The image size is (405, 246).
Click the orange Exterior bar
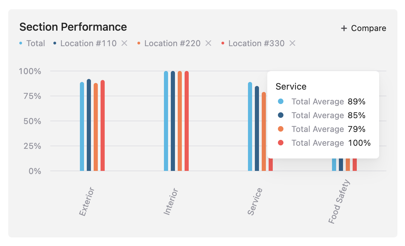coord(96,127)
